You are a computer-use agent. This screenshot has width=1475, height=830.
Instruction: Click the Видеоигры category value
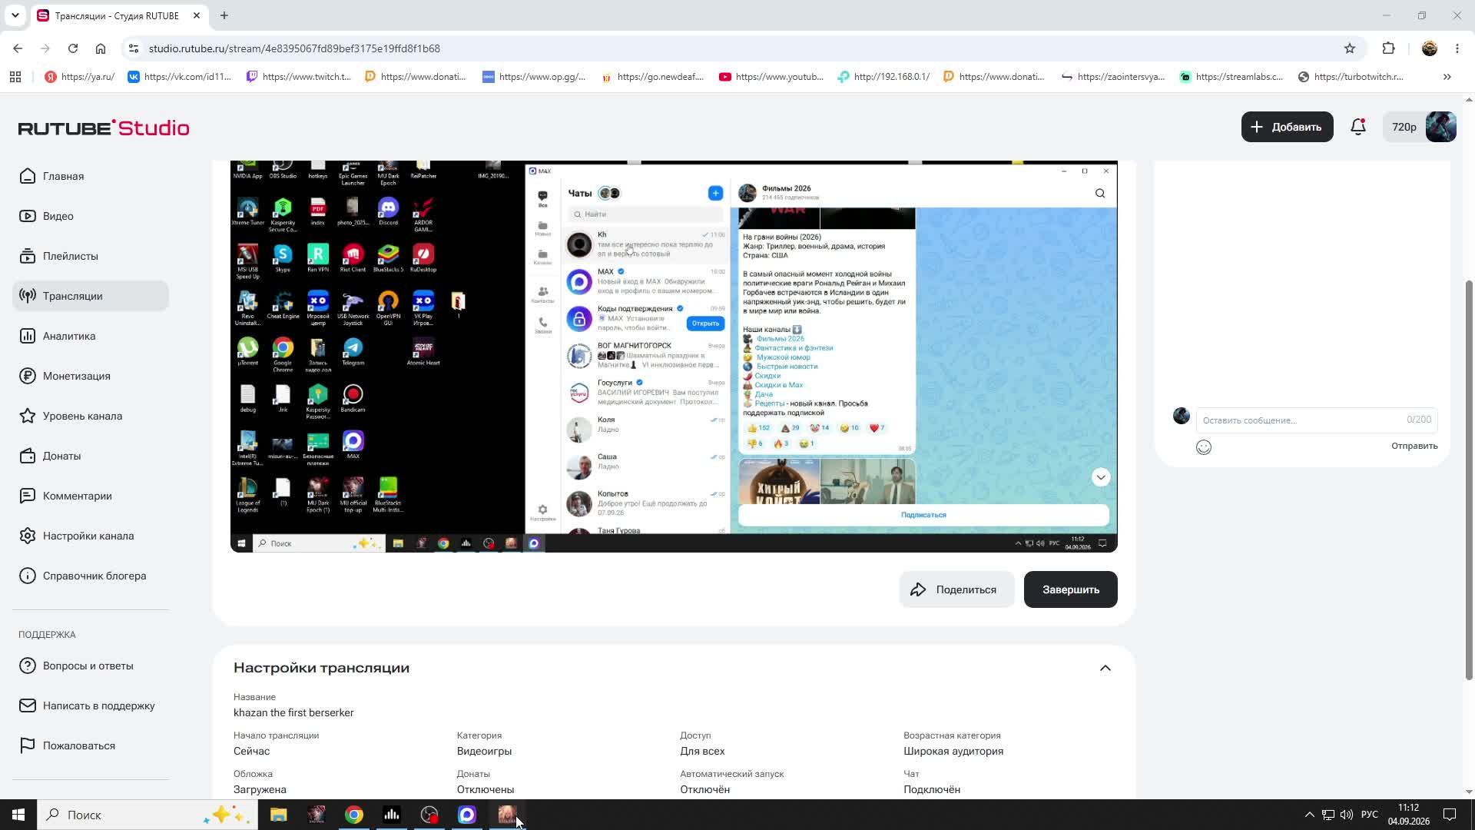click(x=484, y=751)
